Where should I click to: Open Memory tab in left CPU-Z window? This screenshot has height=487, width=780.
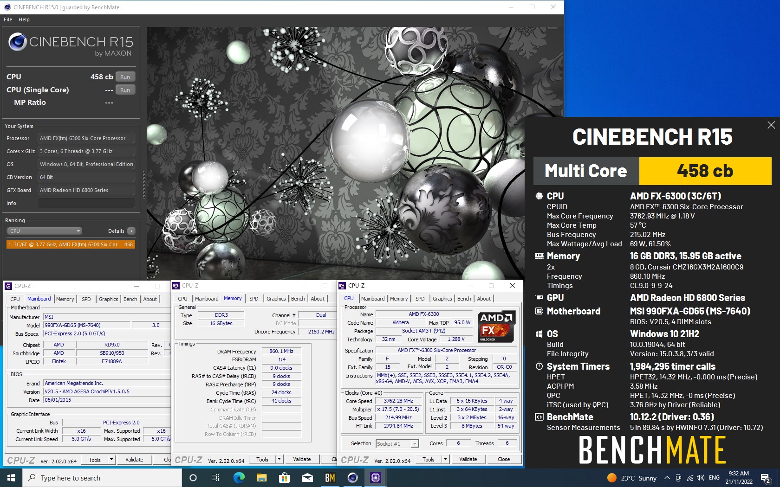tap(65, 299)
